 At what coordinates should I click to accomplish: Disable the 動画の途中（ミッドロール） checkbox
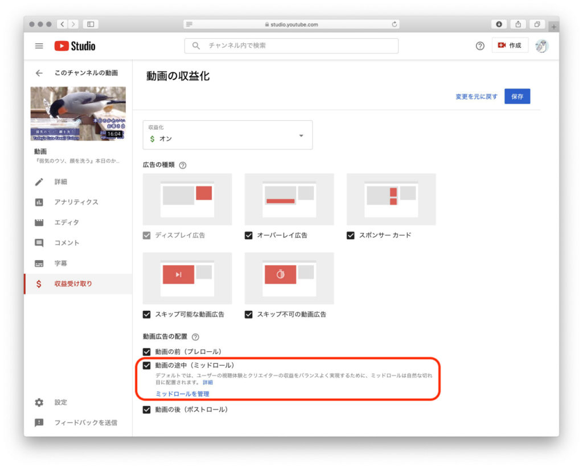147,365
